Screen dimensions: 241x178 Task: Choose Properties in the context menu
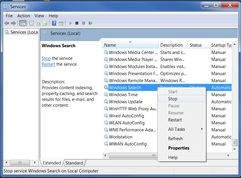point(182,148)
